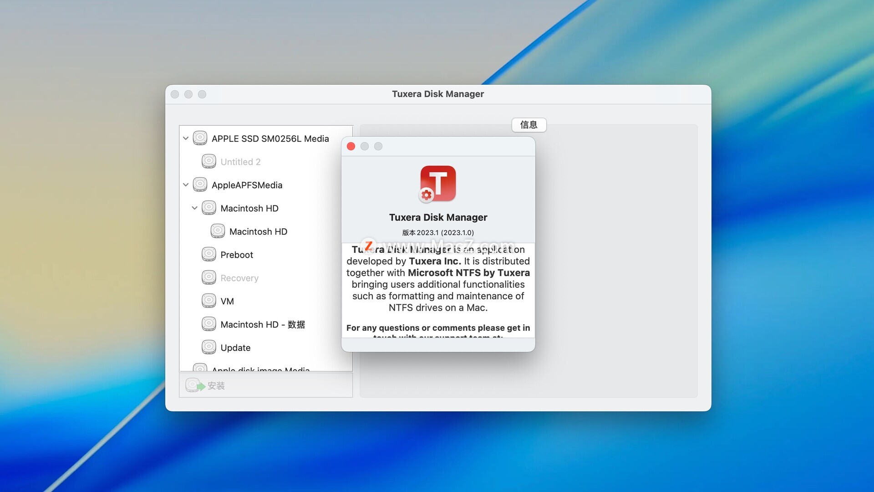Select the Recovery volume
Viewport: 874px width, 492px height.
[x=266, y=278]
